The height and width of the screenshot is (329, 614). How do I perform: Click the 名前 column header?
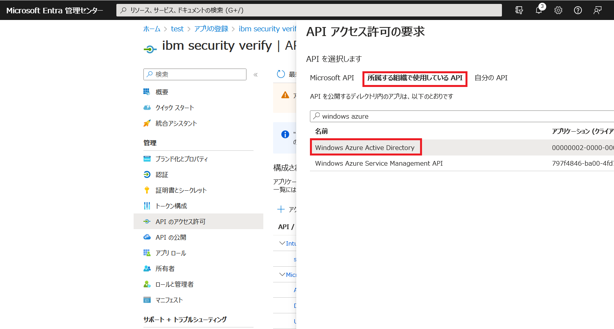tap(321, 131)
